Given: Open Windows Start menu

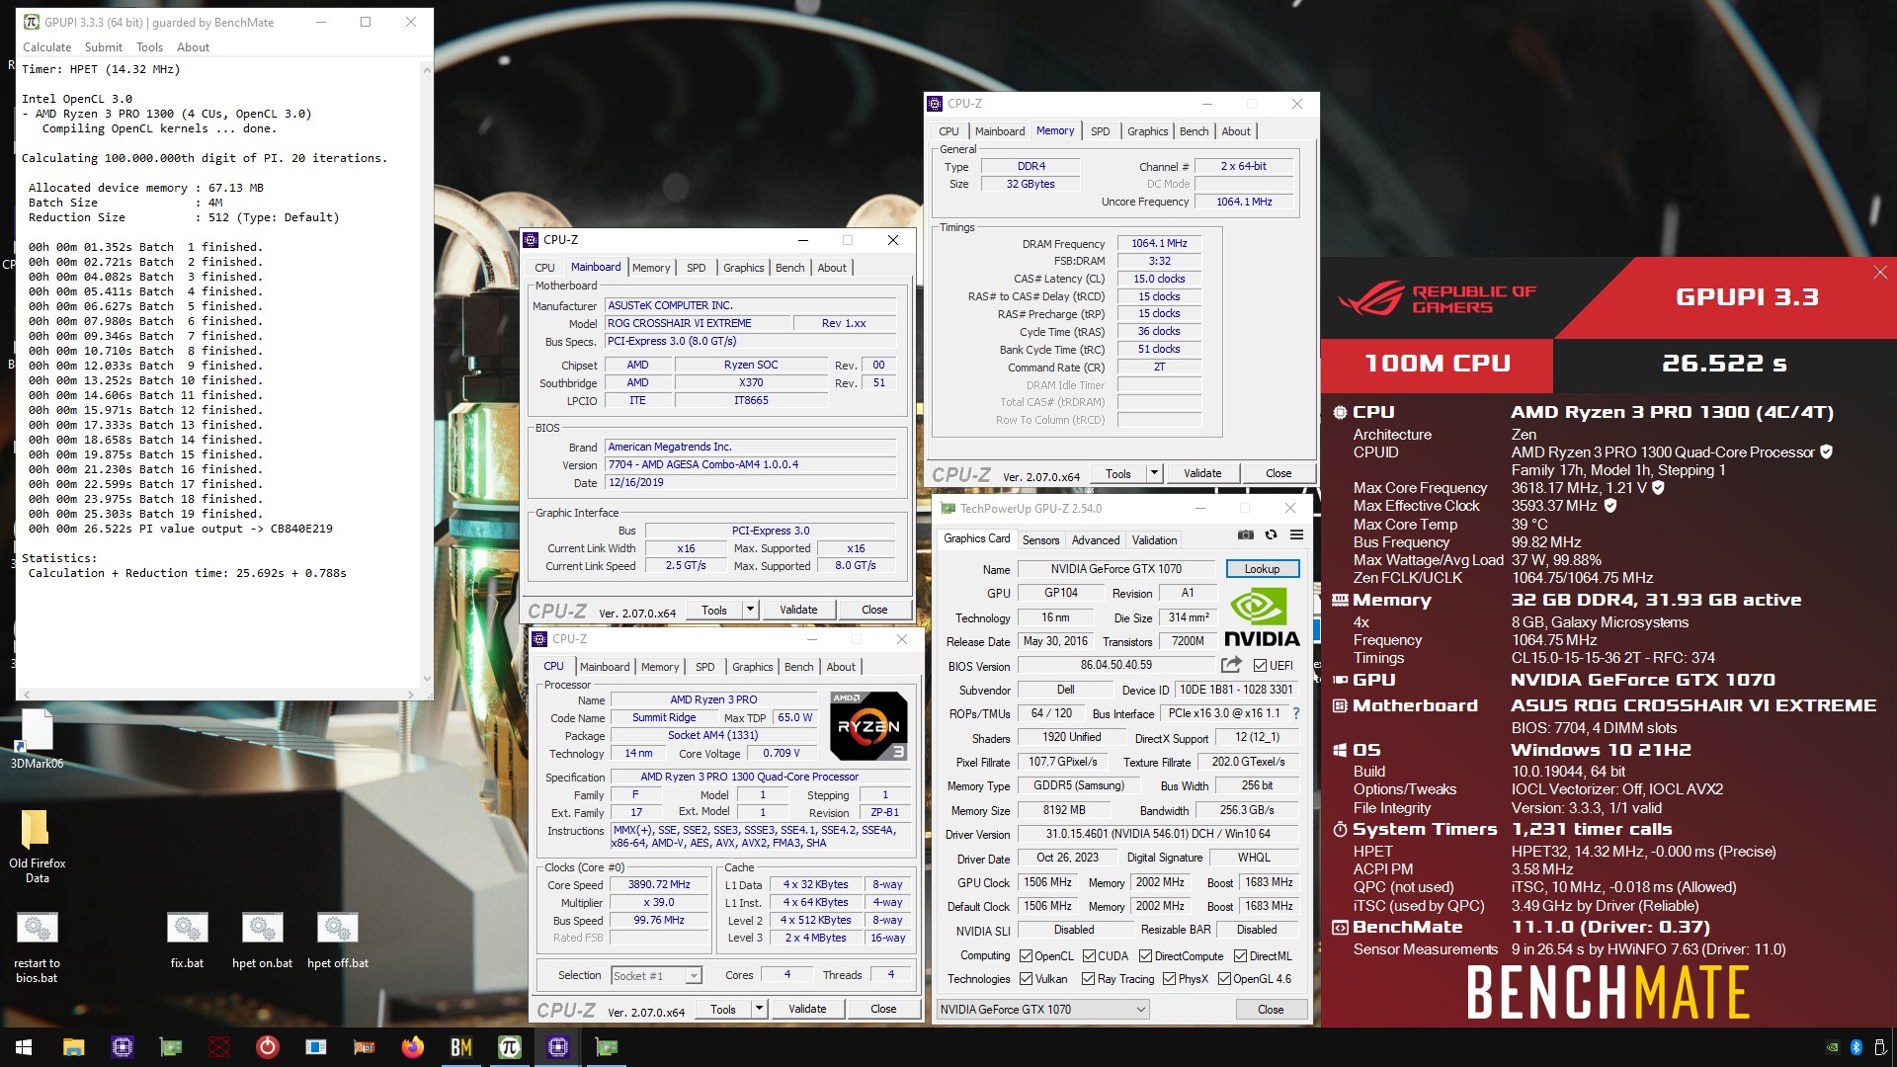Looking at the screenshot, I should coord(24,1047).
